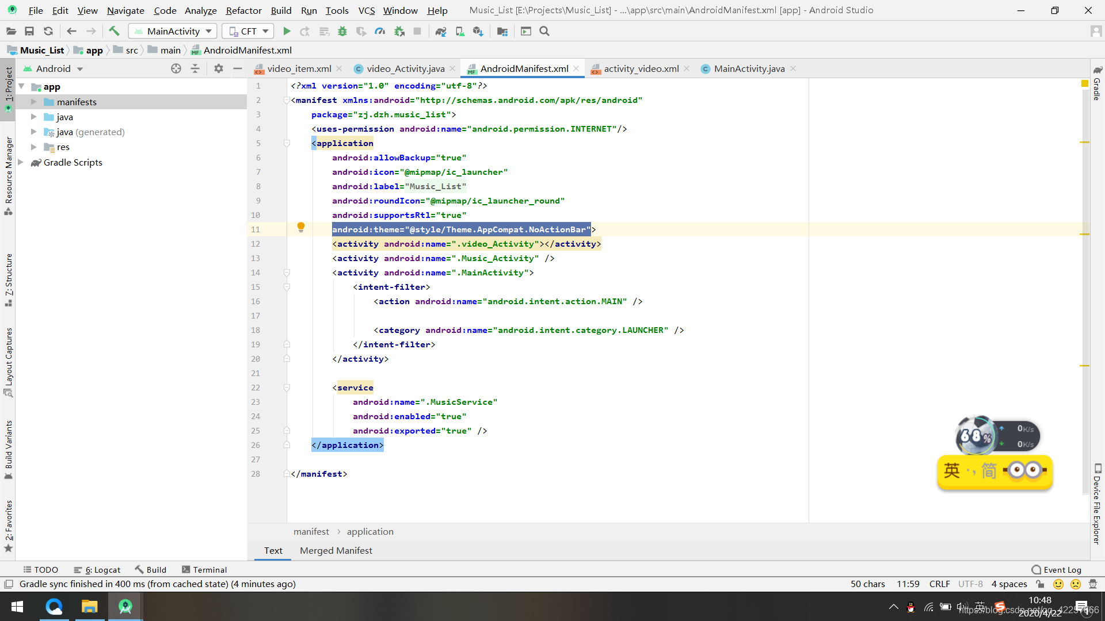Toggle tool window bars icon bottom-left
This screenshot has width=1105, height=621.
point(9,584)
